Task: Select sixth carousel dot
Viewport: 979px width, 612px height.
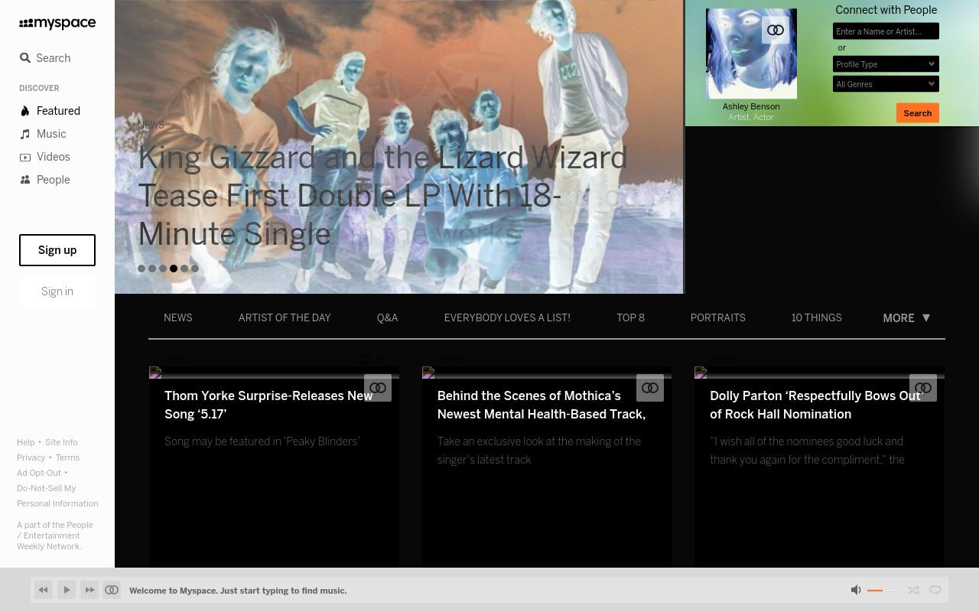Action: coord(195,269)
